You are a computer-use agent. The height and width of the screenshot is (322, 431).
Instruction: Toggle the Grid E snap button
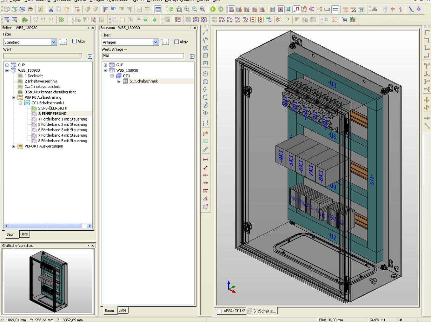[262, 9]
